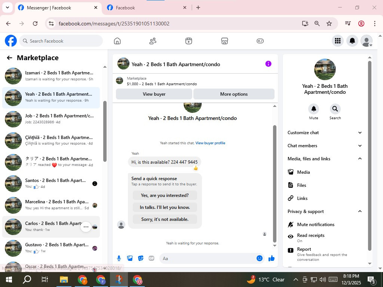Click the browser zoom magnifier icon
383x287 pixels.
click(x=317, y=24)
